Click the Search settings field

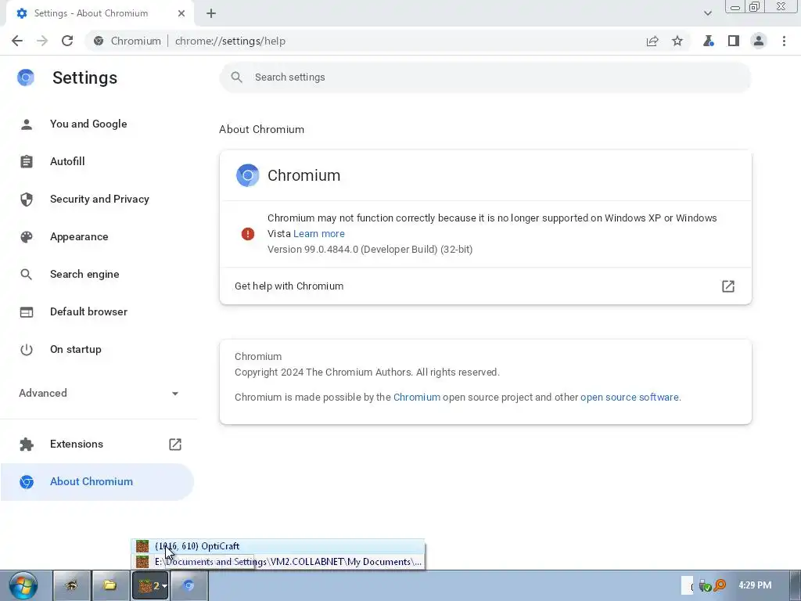point(485,77)
